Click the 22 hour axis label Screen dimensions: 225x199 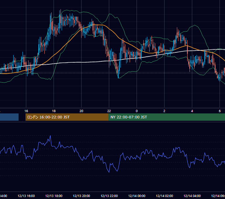109,111
